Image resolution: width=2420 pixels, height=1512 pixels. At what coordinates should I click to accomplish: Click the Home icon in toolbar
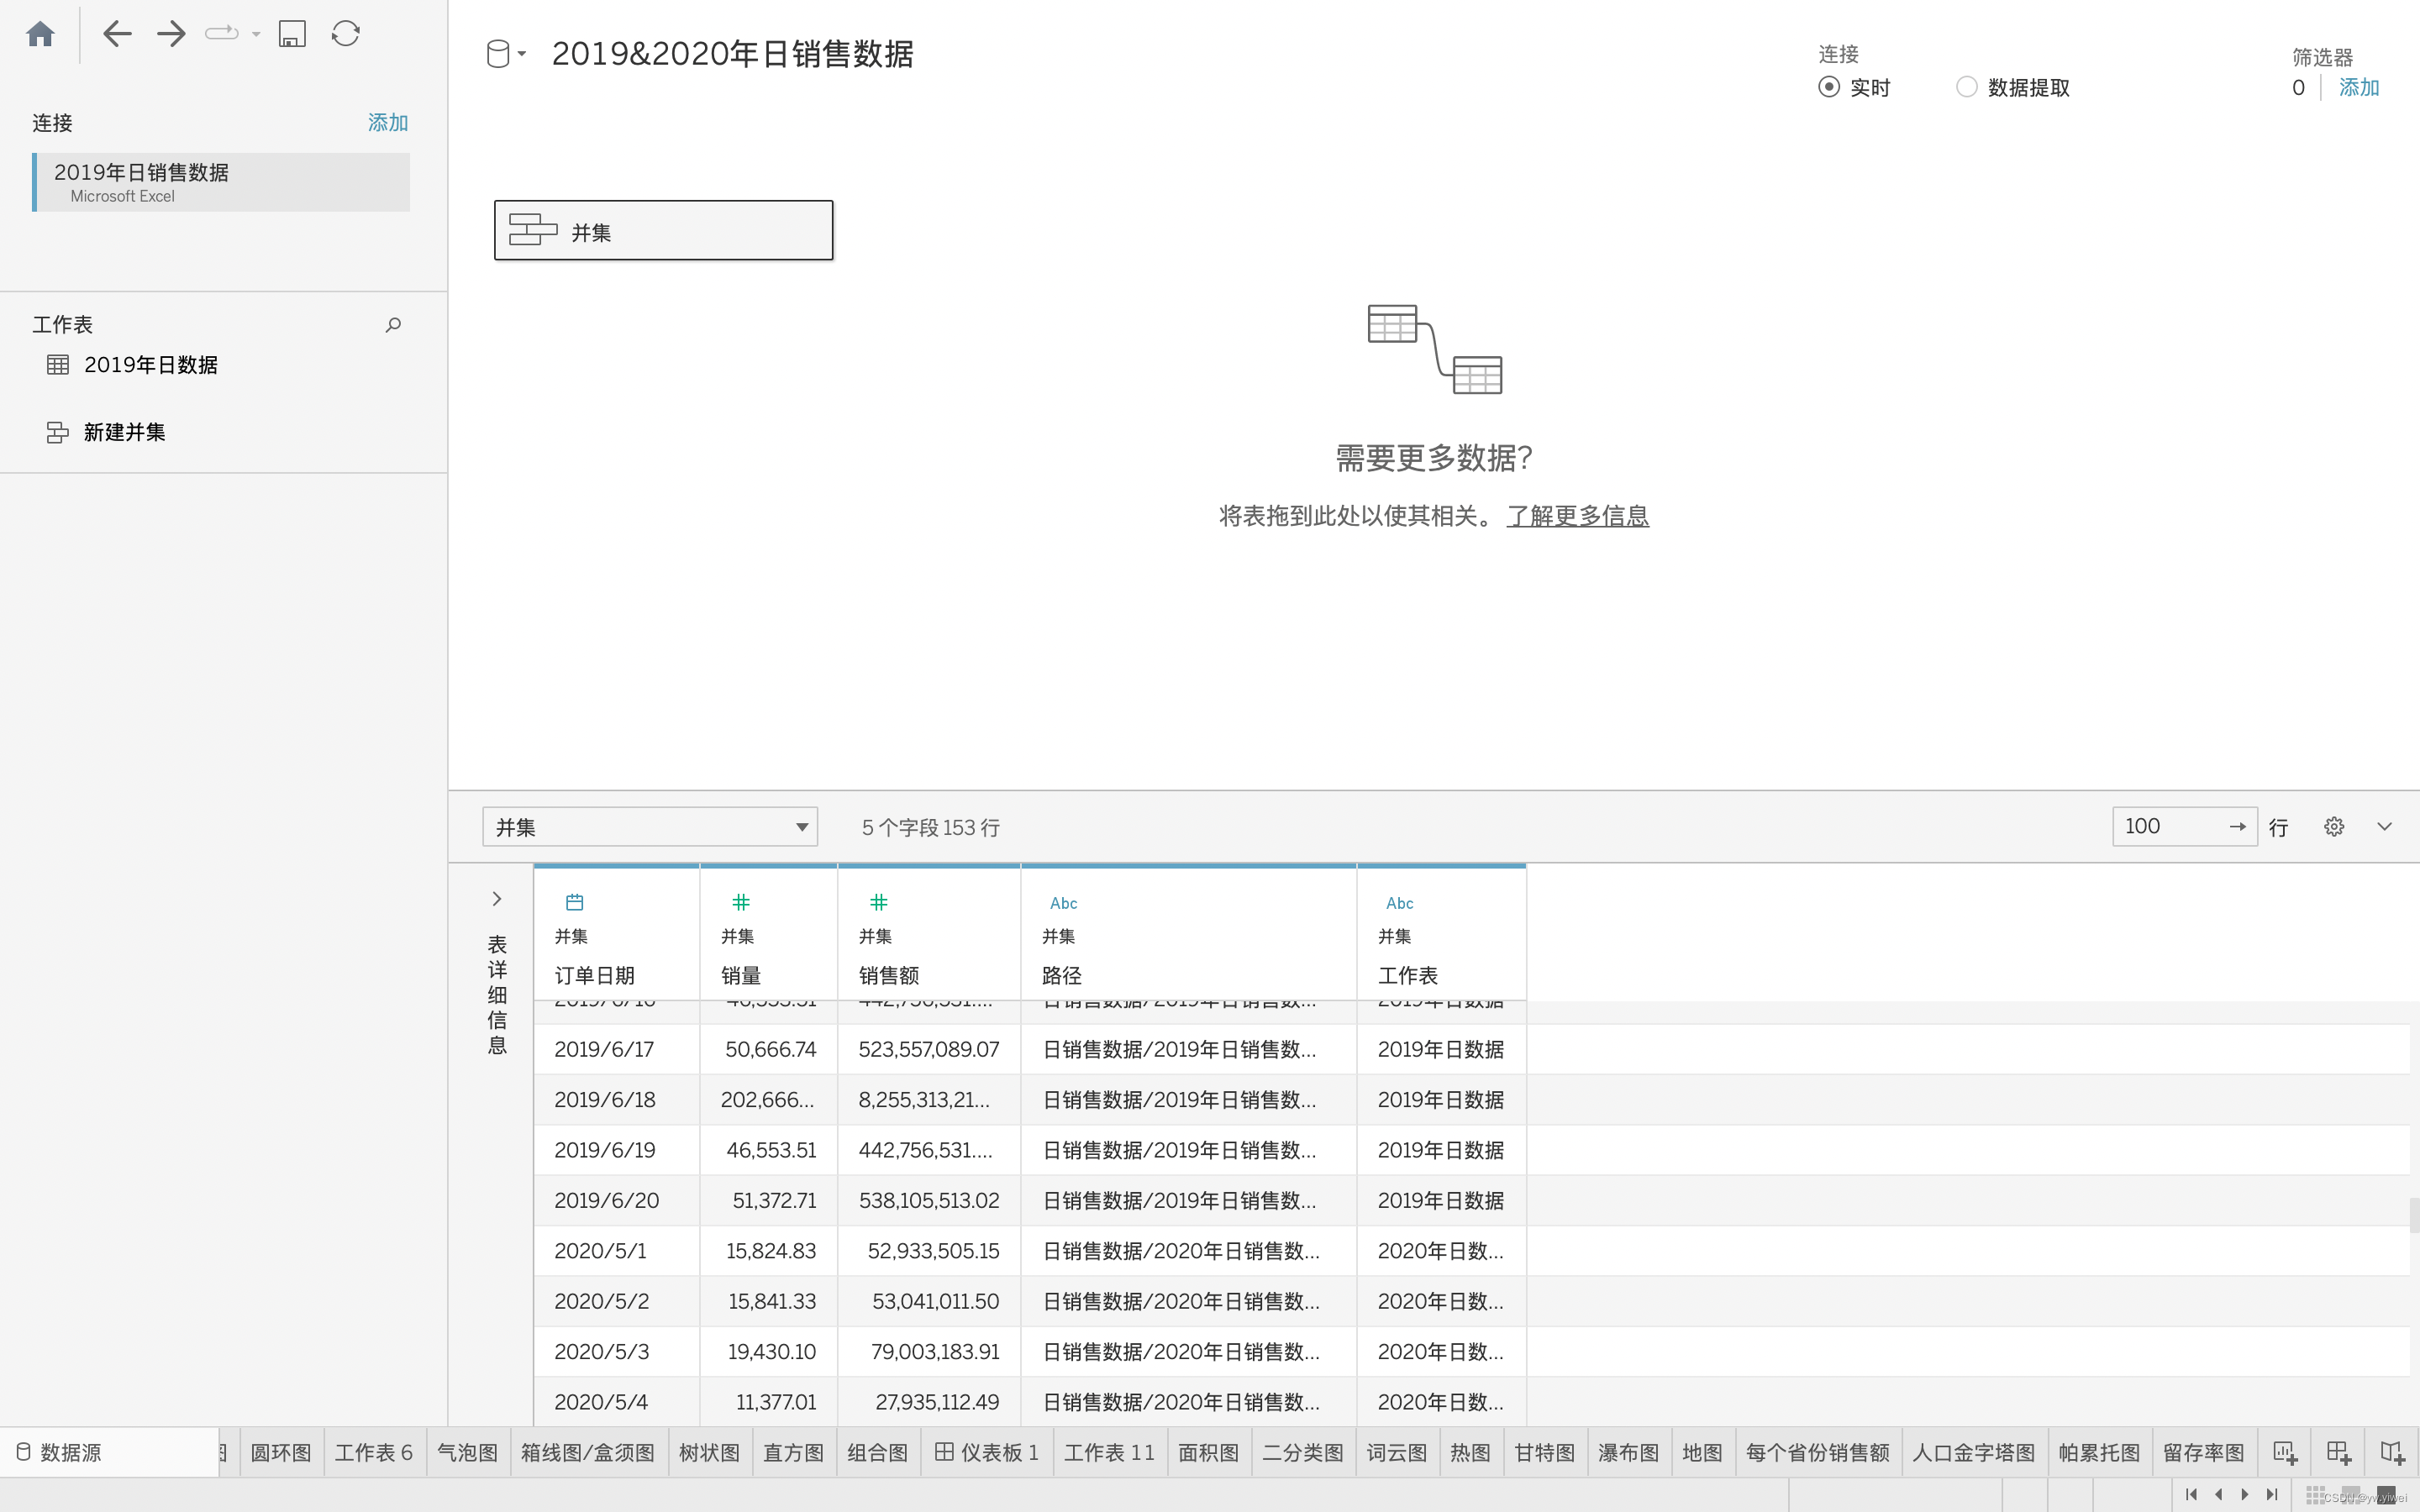tap(40, 35)
